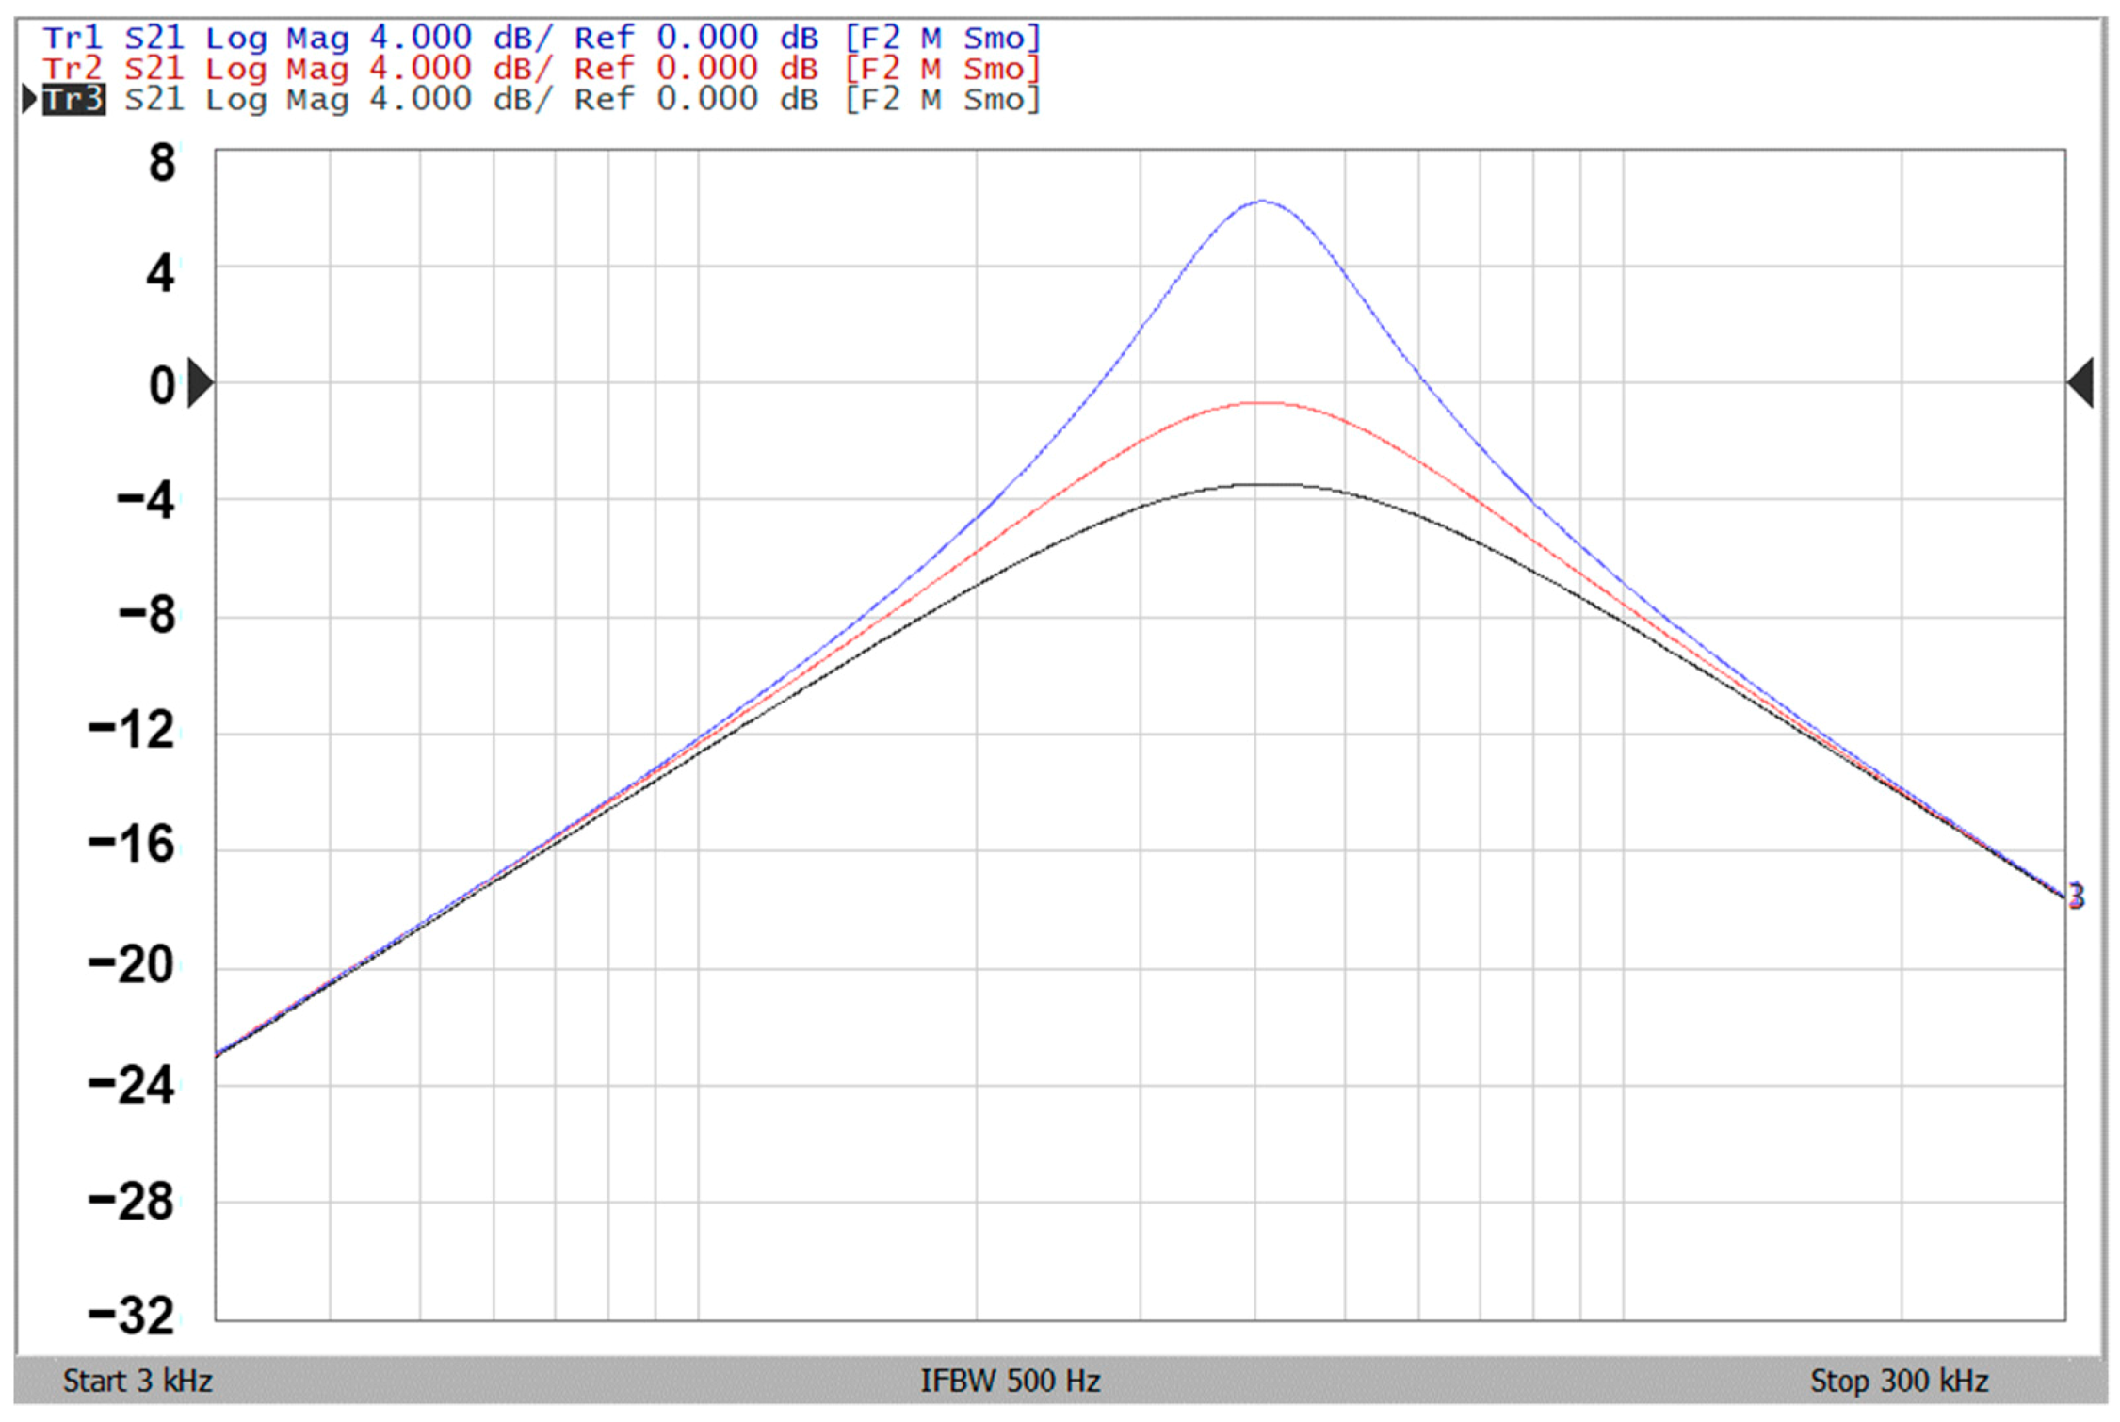Click the highlighted Tr3 trace label
This screenshot has width=2120, height=1422.
pyautogui.click(x=73, y=99)
